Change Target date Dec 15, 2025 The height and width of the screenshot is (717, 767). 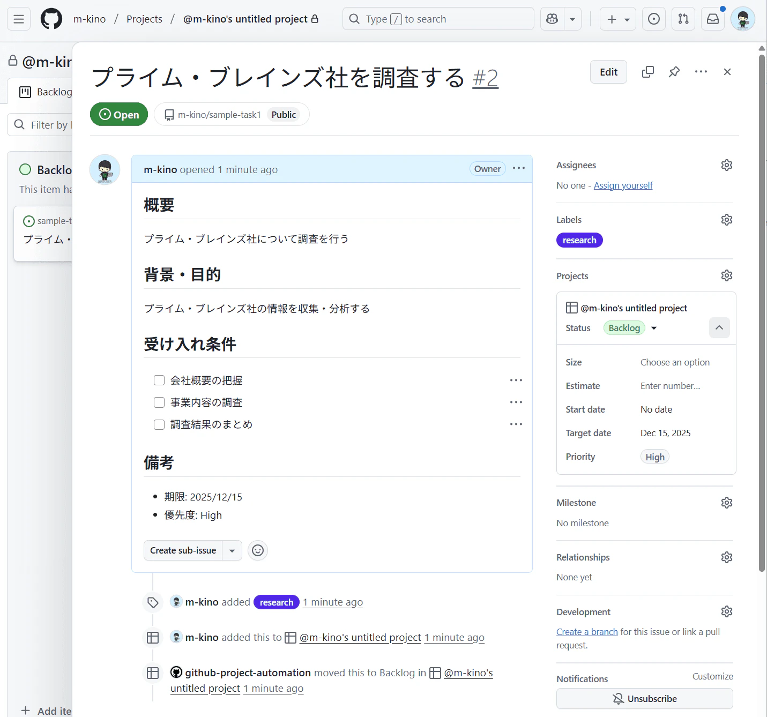666,433
